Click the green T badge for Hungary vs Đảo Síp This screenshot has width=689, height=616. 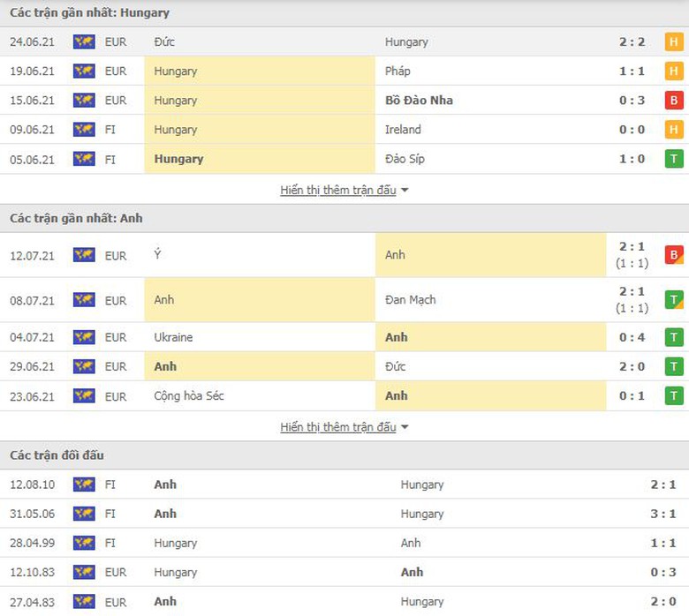tap(674, 159)
